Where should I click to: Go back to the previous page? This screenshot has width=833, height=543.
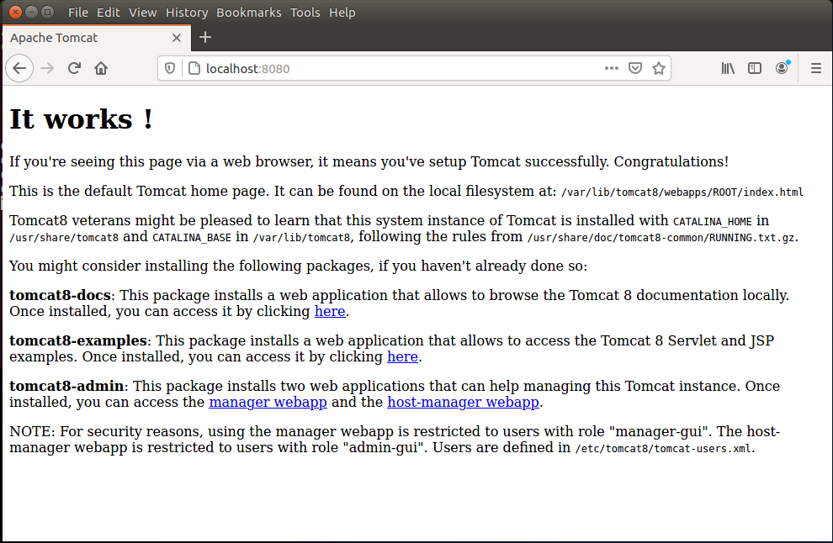pos(19,68)
